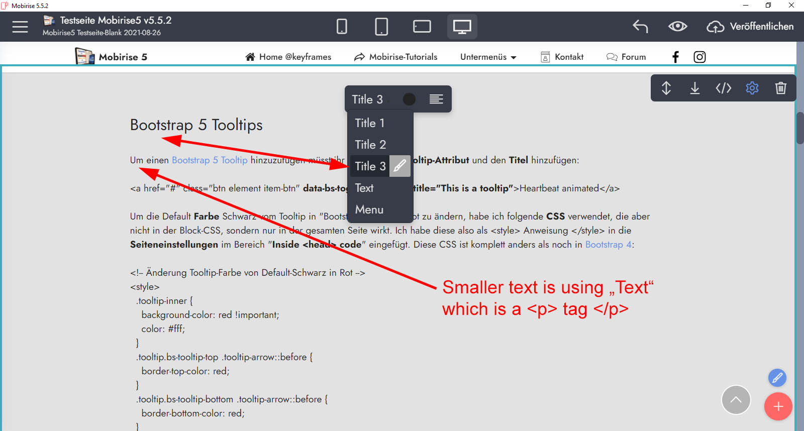Click the 'Heartbeat animated' code text
Viewport: 804px width, 431px height.
[559, 188]
